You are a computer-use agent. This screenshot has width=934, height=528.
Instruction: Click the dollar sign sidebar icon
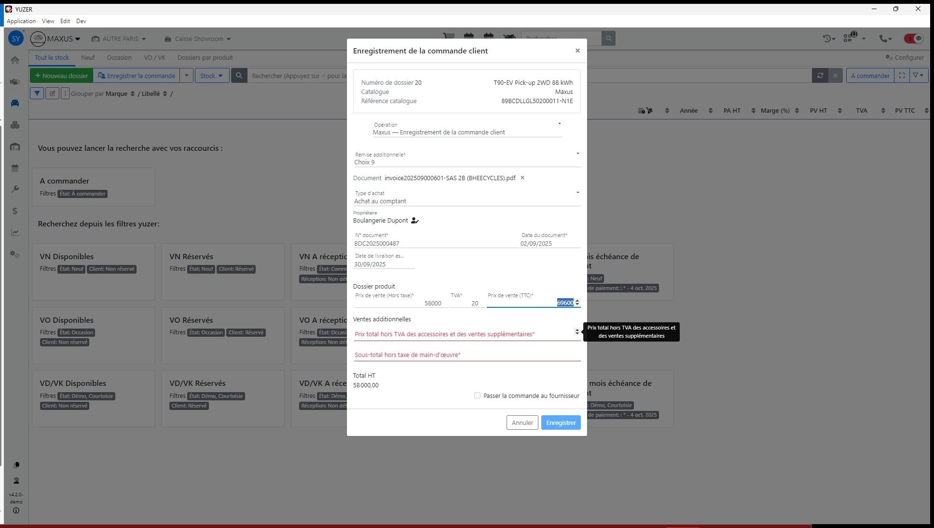(15, 211)
